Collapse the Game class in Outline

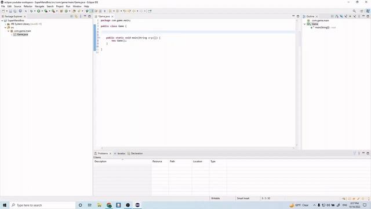[x=305, y=24]
